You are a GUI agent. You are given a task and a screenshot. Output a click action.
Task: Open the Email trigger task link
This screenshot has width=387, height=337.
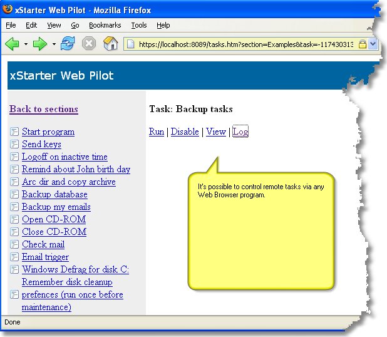coord(45,257)
